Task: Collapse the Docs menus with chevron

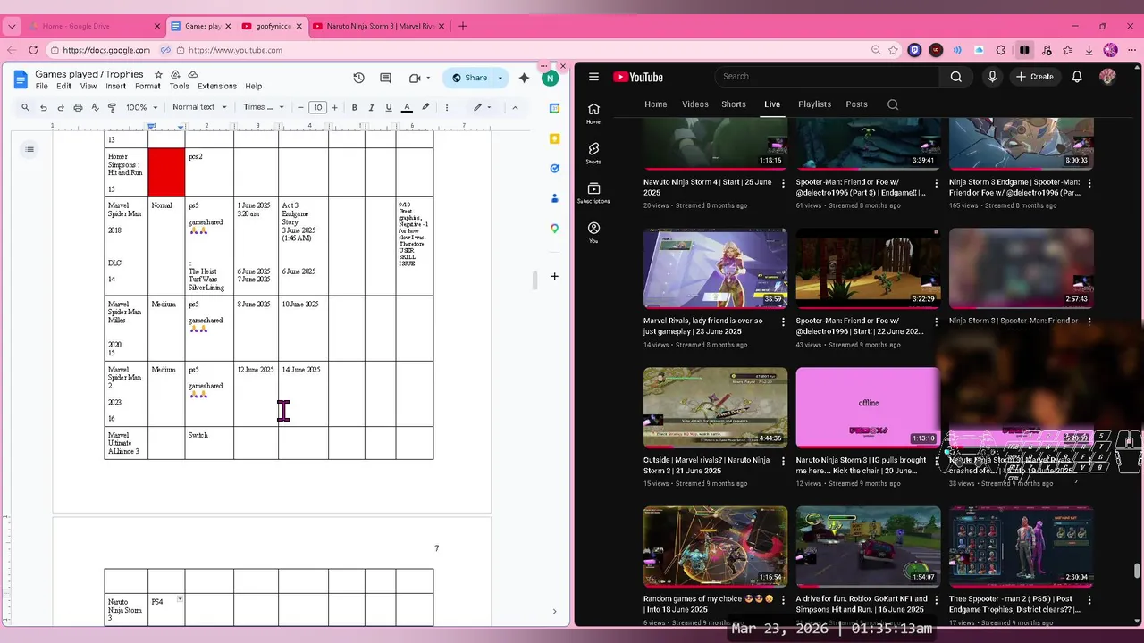Action: (515, 107)
